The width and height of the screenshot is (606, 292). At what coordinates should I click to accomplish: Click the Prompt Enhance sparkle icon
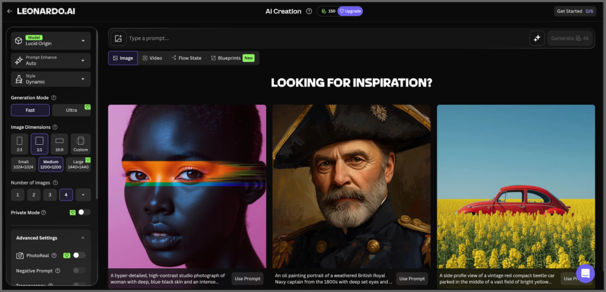click(18, 60)
